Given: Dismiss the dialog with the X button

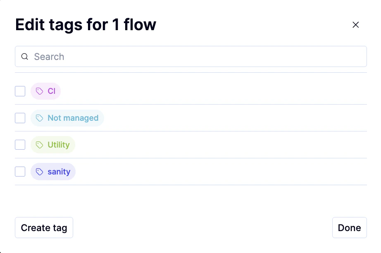Looking at the screenshot, I should tap(356, 25).
